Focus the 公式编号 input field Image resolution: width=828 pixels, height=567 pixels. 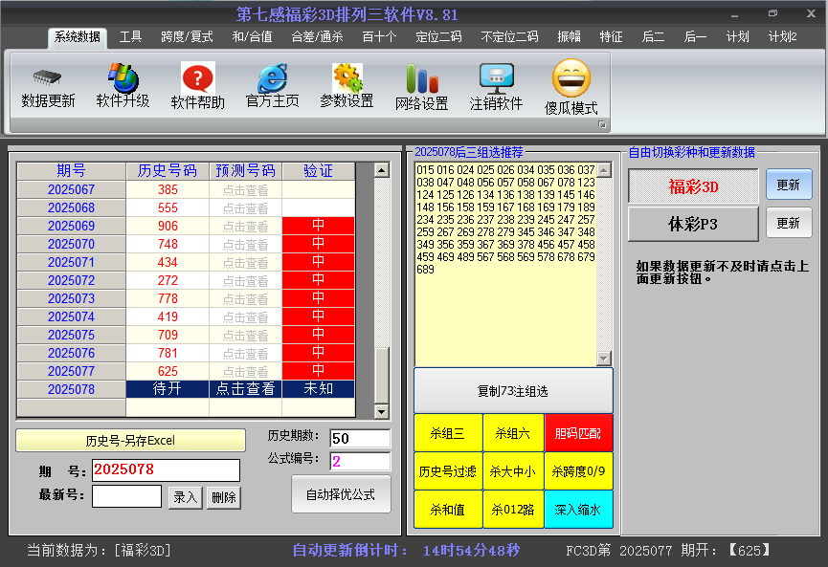click(360, 462)
